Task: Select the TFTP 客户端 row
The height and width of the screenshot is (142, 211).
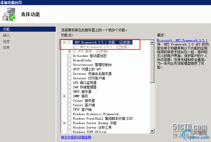Action: click(82, 110)
